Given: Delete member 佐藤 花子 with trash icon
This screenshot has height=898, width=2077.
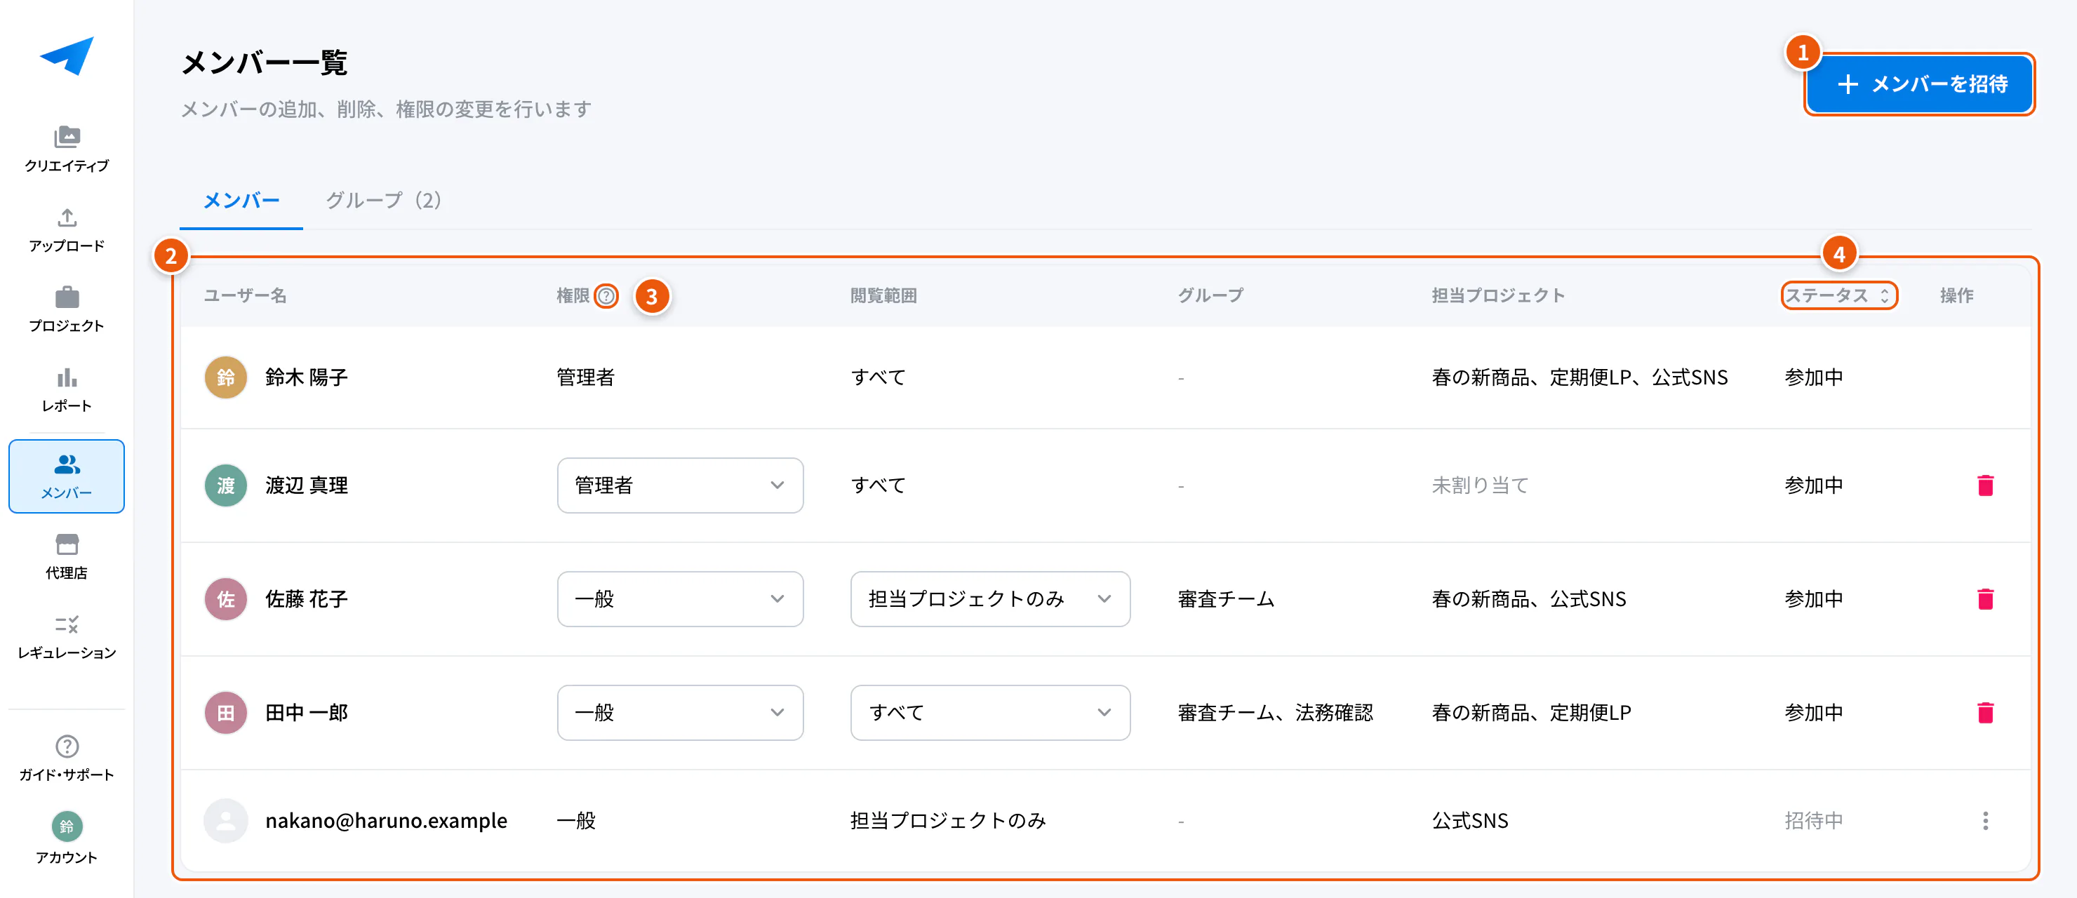Looking at the screenshot, I should click(x=1985, y=599).
